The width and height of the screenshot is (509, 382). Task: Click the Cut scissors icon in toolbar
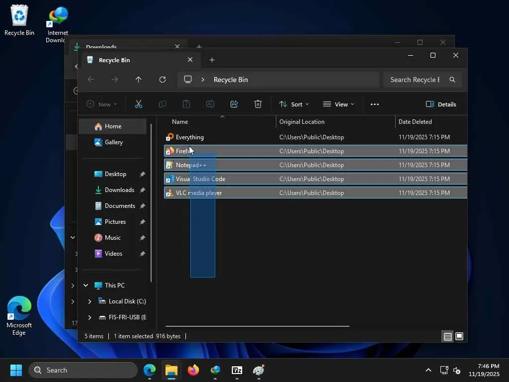(139, 104)
